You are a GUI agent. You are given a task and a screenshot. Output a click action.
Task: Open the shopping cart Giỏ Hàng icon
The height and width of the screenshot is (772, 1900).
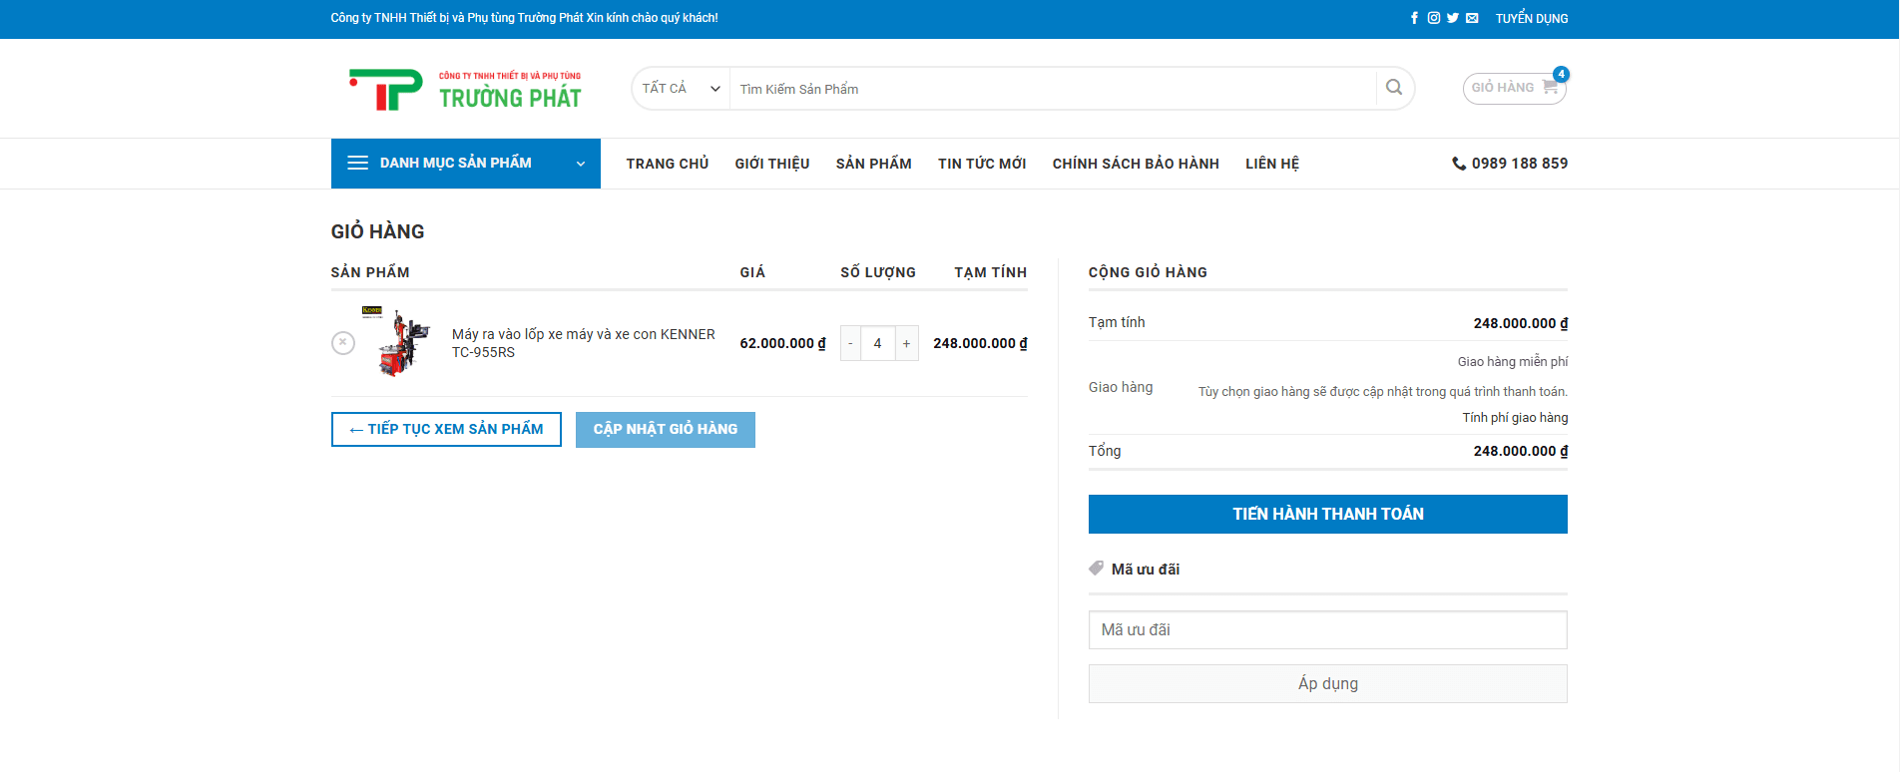coord(1514,88)
